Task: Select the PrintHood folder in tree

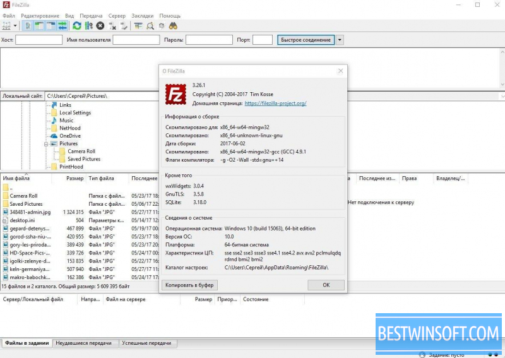Action: coord(71,167)
